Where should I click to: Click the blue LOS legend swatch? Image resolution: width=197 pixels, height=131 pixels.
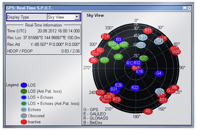click(24, 85)
